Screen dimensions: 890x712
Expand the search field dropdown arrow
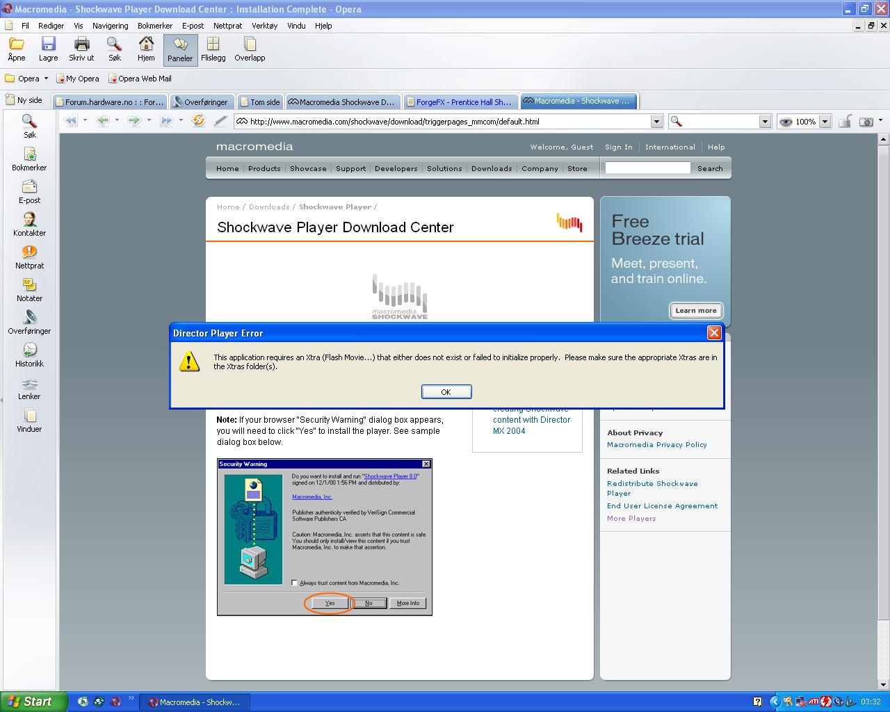click(765, 122)
